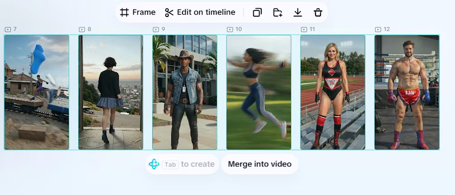
Task: Click the Frame hash icon
Action: coord(125,12)
